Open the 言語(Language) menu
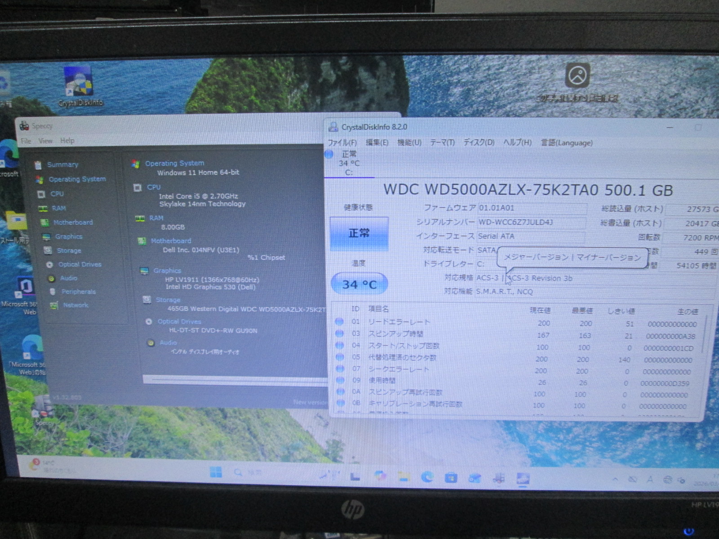The image size is (719, 539). (566, 143)
